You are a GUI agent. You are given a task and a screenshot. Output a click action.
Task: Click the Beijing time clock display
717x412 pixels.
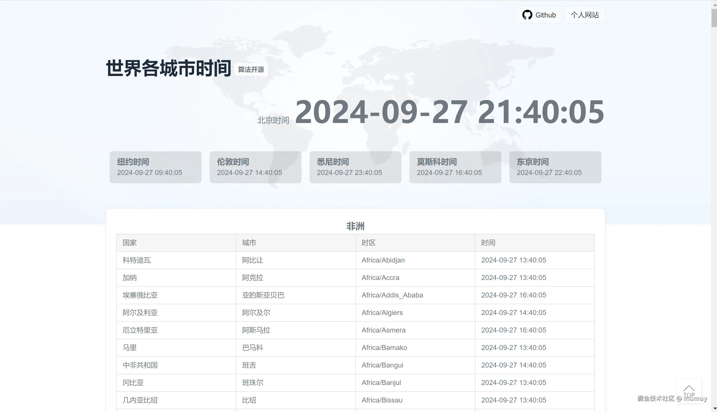449,112
